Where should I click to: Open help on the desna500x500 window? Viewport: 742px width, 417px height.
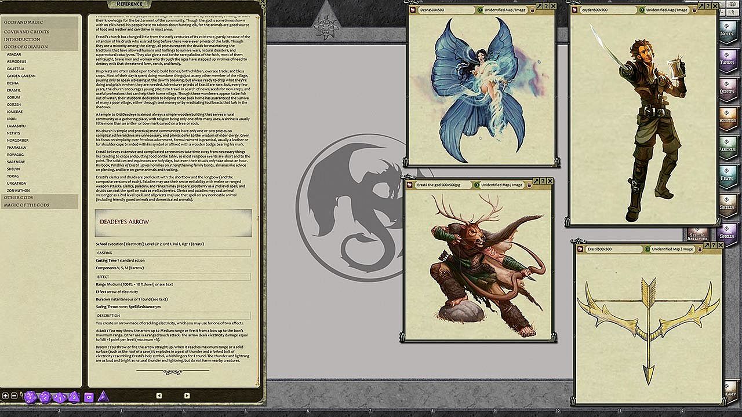pos(547,6)
